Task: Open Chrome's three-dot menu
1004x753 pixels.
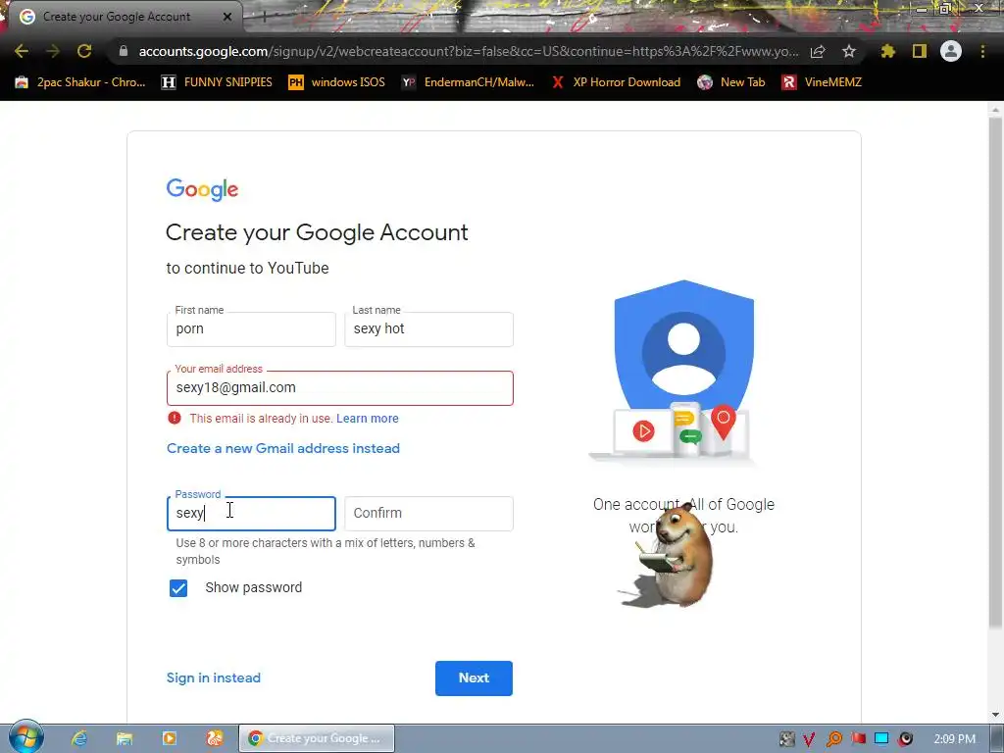Action: pyautogui.click(x=982, y=51)
